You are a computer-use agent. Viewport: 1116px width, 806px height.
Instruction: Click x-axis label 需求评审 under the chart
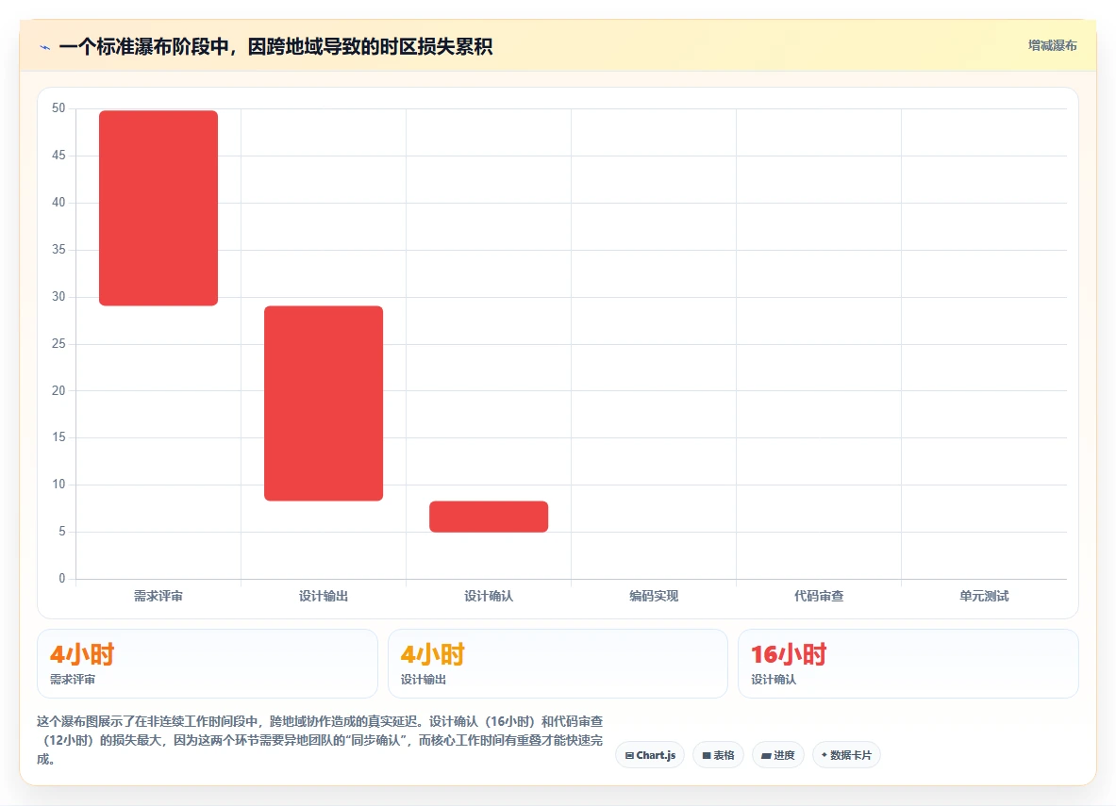click(x=158, y=596)
